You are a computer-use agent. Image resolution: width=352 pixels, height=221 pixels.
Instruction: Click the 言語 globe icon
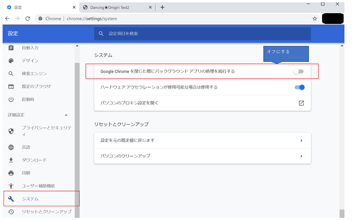point(11,147)
